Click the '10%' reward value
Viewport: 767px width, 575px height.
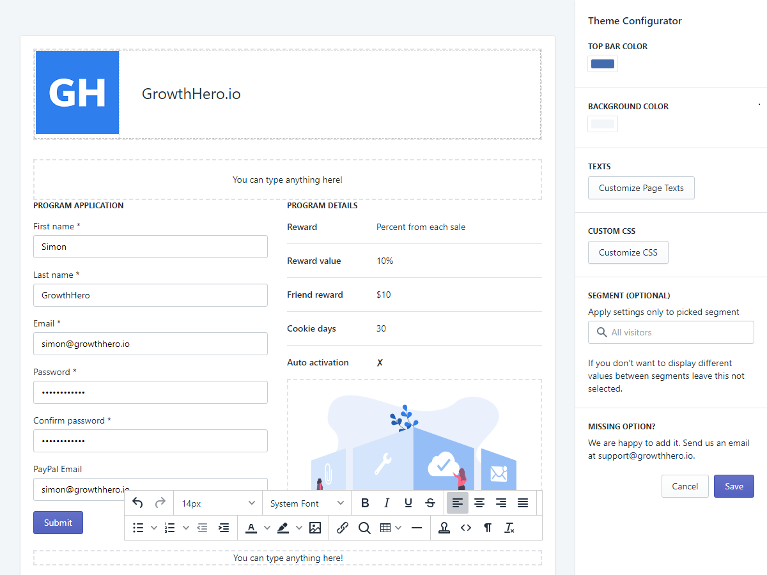(x=385, y=261)
